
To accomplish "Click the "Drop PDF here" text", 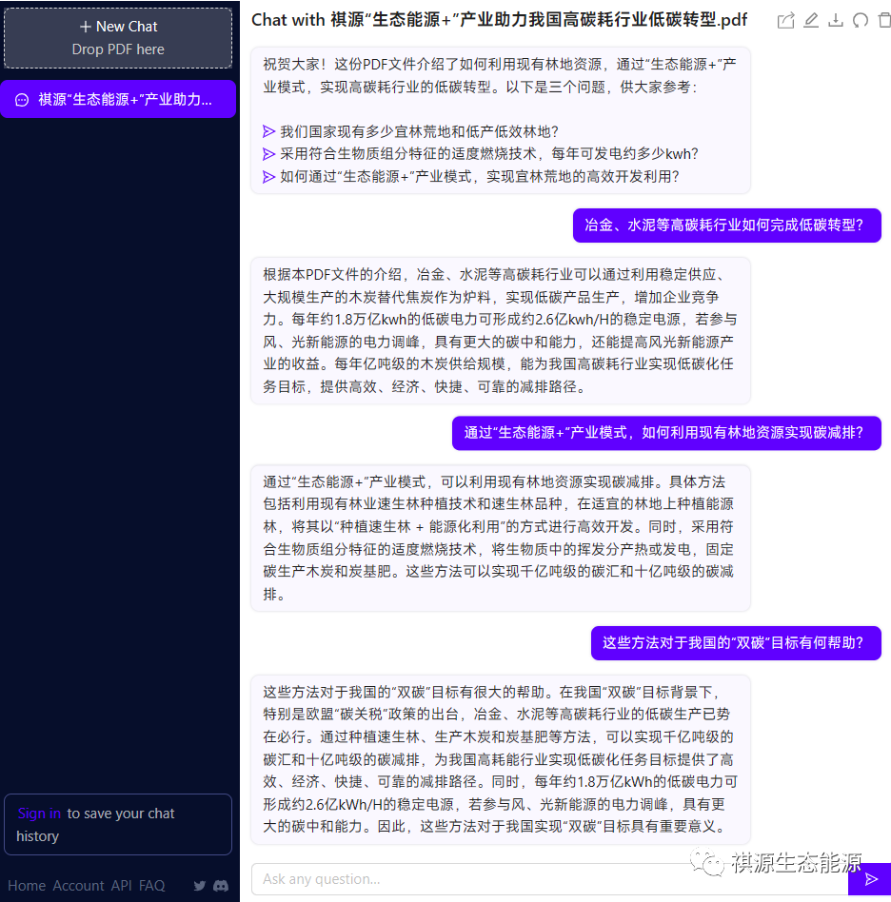I will tap(118, 49).
